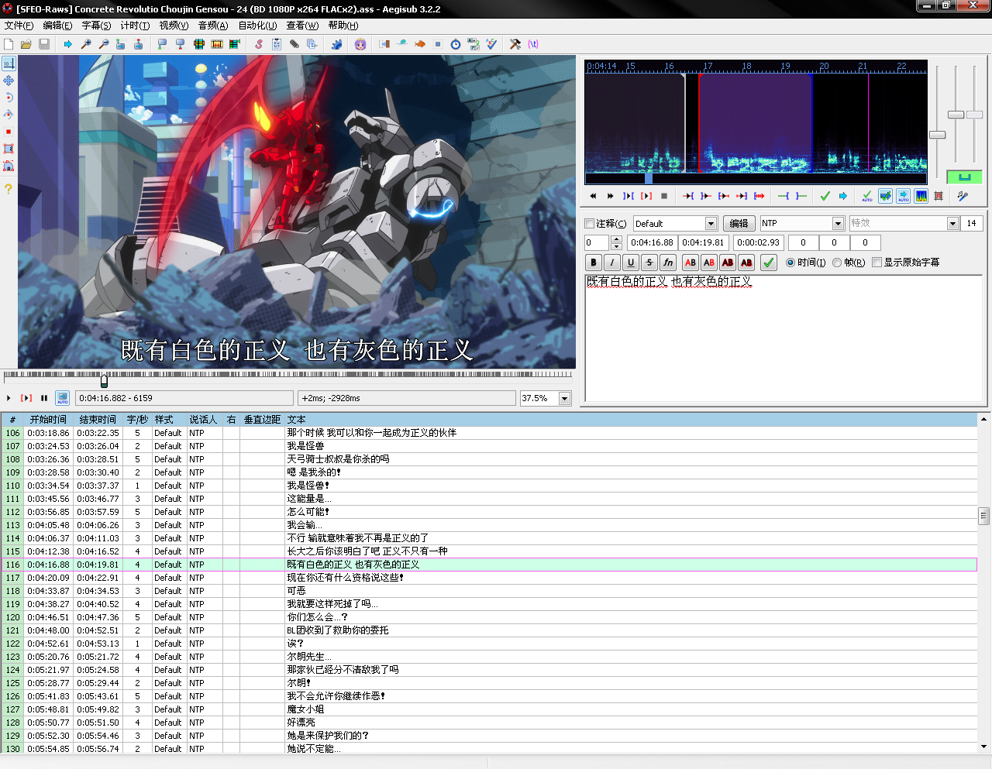Open the Attachments paperclip icon
This screenshot has width=992, height=769.
[294, 44]
